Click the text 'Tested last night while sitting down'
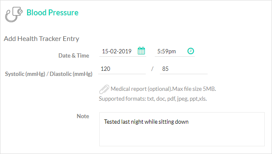Screen dimensions: 272x154 (x=146, y=122)
